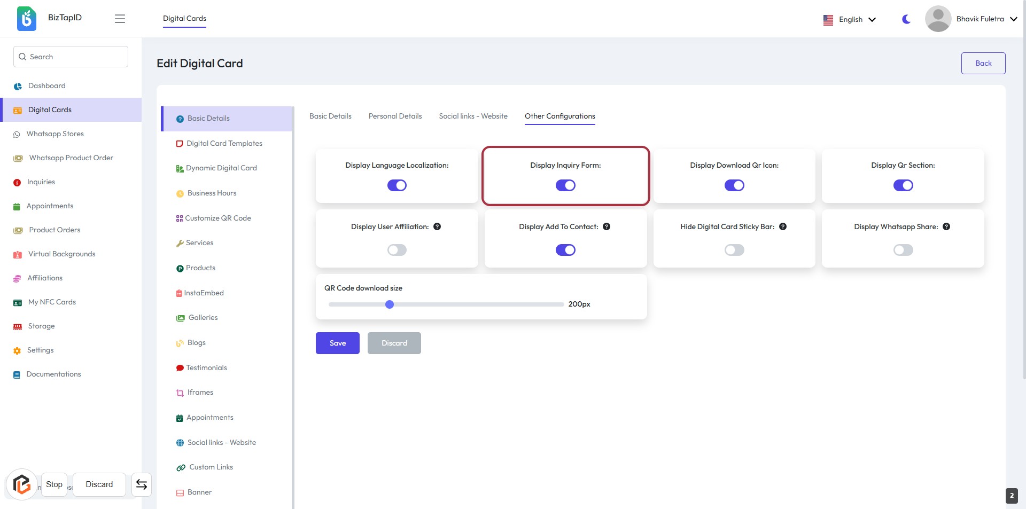Enable Hide Digital Card Sticky Bar toggle
This screenshot has width=1026, height=509.
pyautogui.click(x=734, y=250)
